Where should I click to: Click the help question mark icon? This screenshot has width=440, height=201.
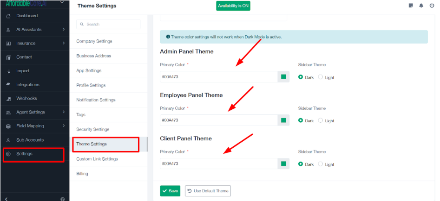click(x=63, y=199)
